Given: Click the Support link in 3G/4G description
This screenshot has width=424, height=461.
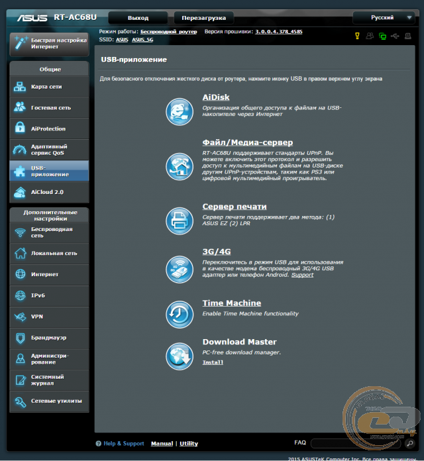Looking at the screenshot, I should pyautogui.click(x=302, y=275).
